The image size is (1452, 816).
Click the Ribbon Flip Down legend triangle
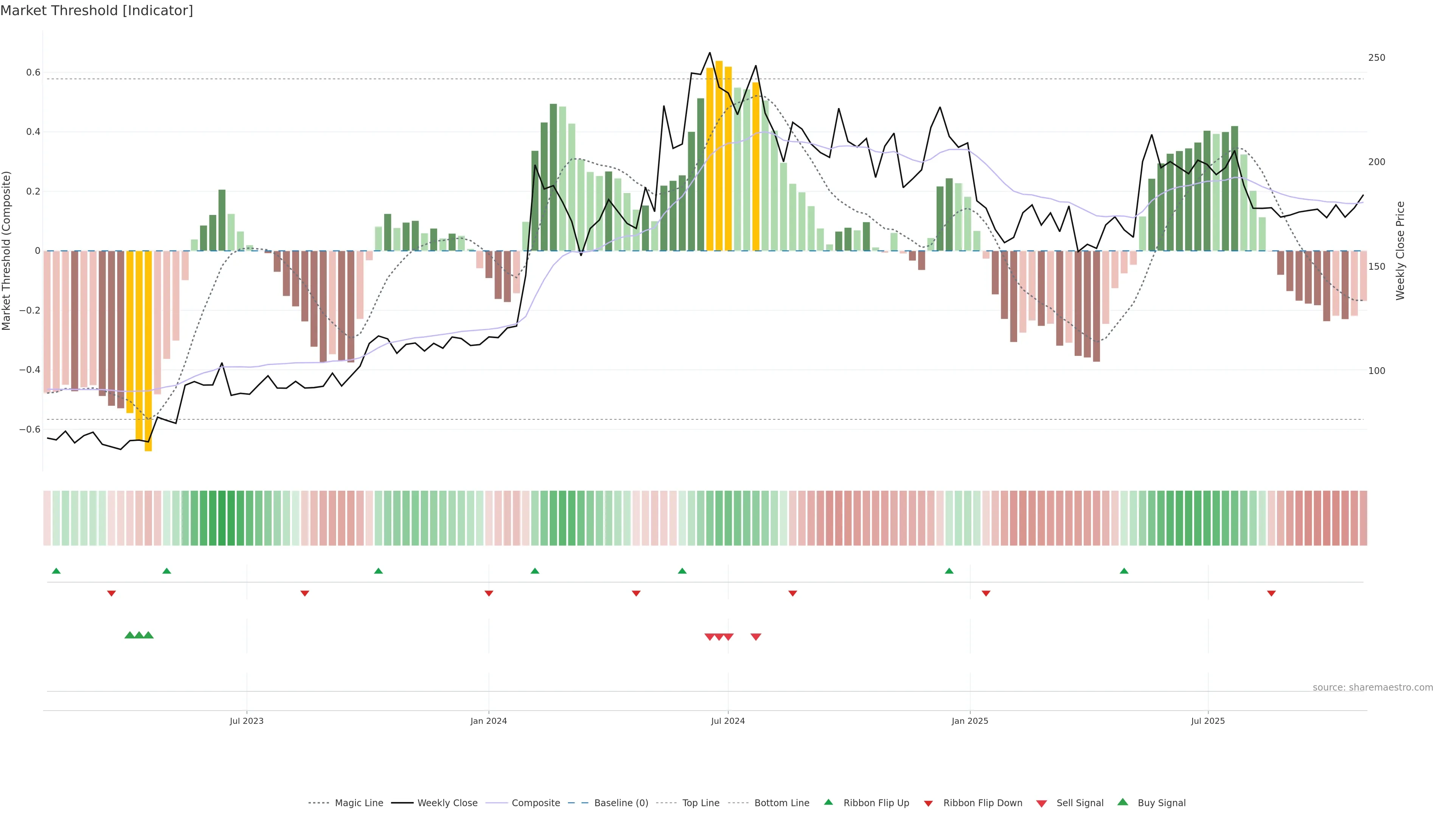pos(928,804)
